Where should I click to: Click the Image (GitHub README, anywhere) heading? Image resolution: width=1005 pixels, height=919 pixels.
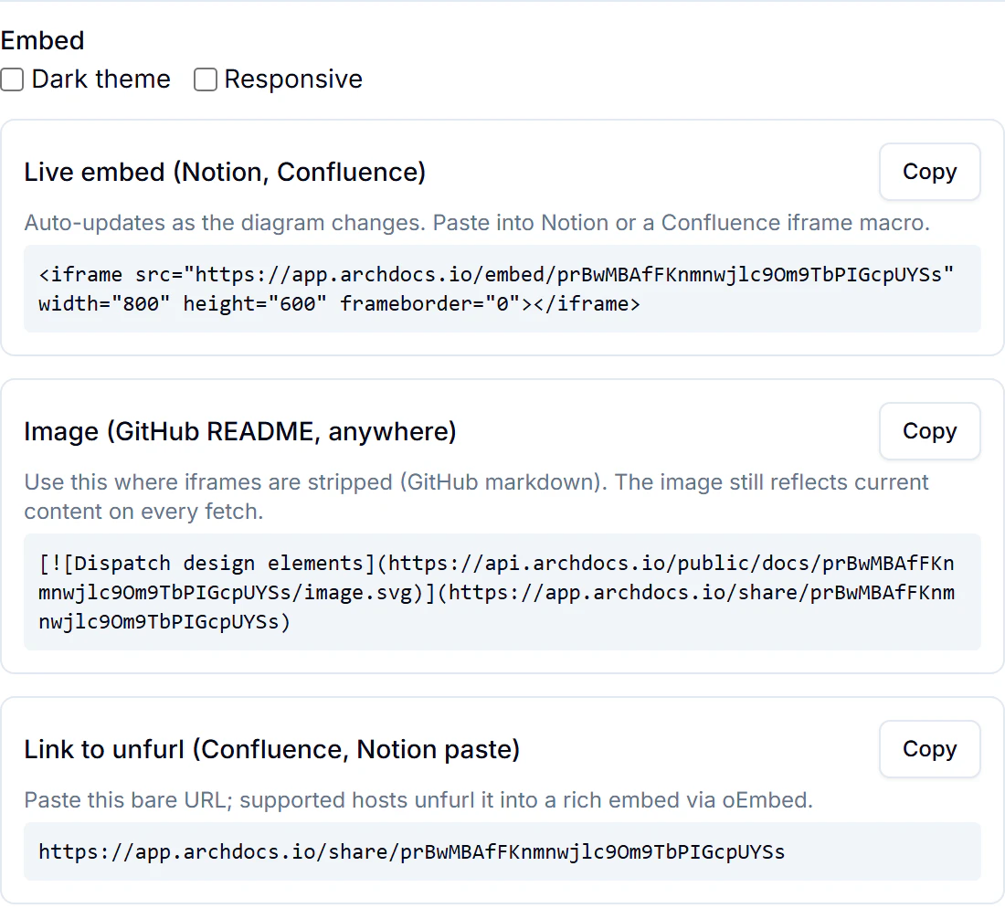point(240,431)
